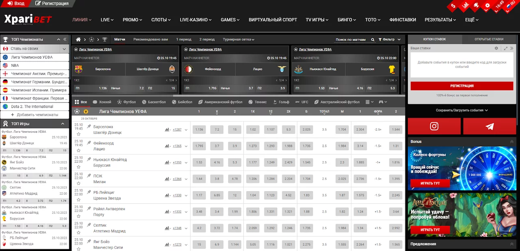520x251 pixels.
Task: Open coupon settings gear icon
Action: (x=496, y=48)
